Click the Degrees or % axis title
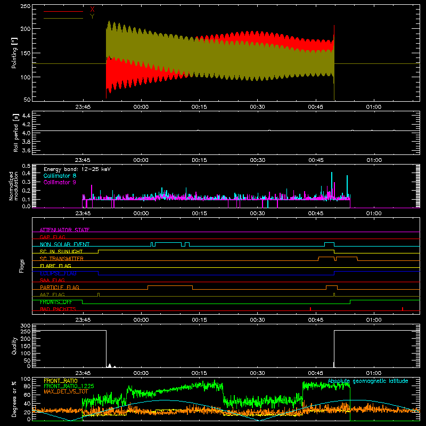 click(x=14, y=399)
